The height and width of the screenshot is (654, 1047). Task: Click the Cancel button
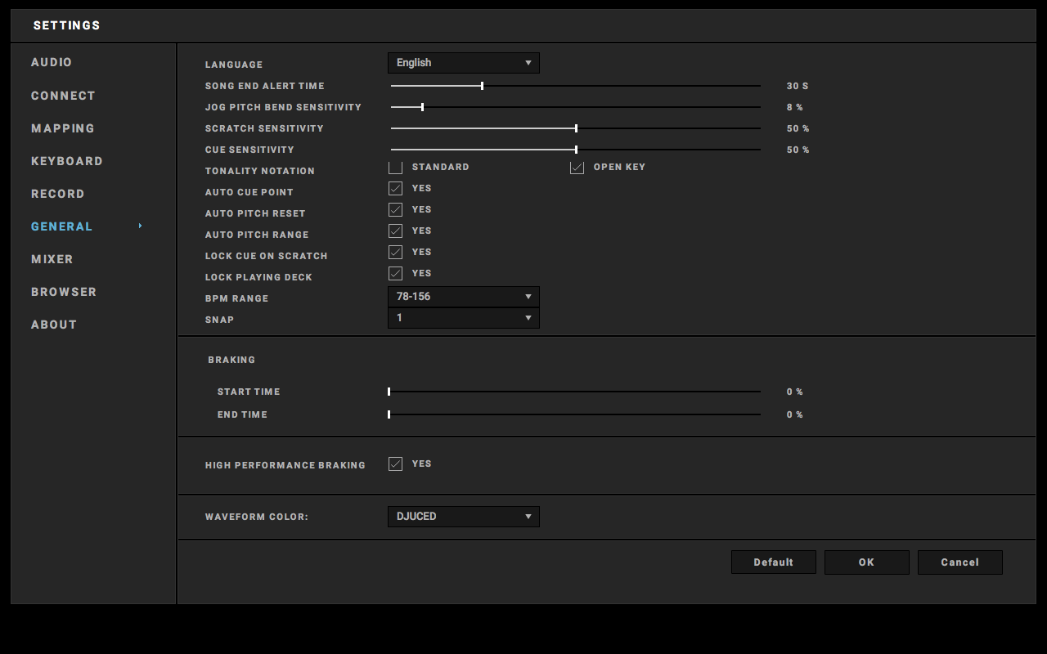(960, 562)
